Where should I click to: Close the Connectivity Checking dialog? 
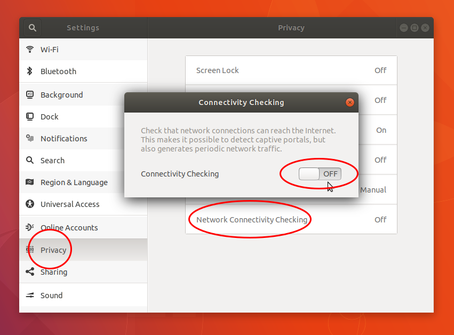click(x=350, y=102)
